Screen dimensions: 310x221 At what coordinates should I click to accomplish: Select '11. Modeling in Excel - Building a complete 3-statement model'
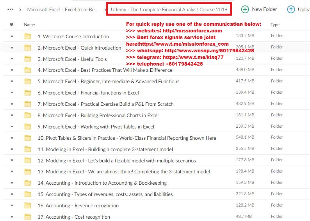pyautogui.click(x=105, y=149)
